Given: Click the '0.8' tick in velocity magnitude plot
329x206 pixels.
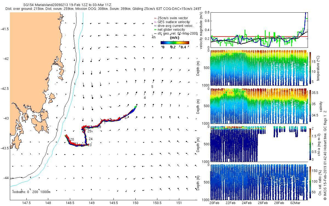Looking at the screenshot, I should [207, 12].
